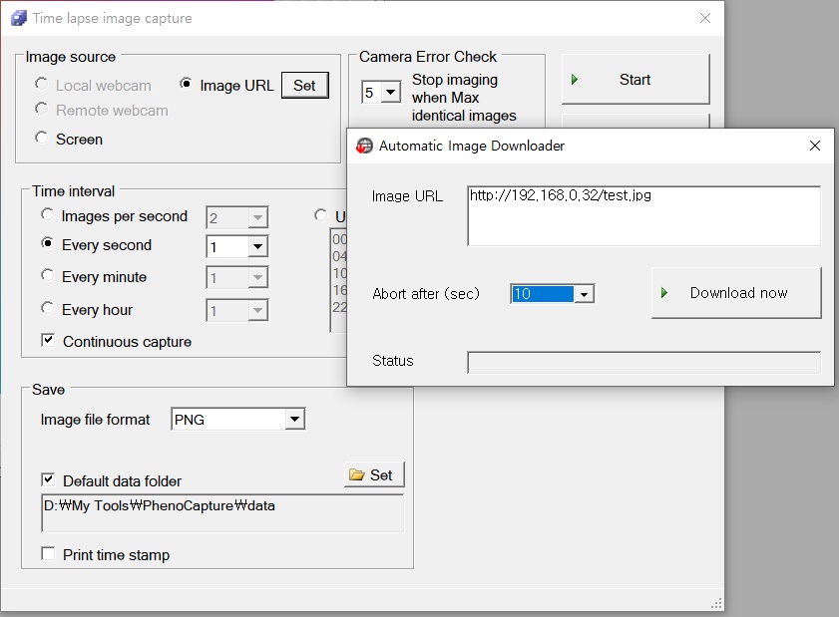Select Every minute interval option
This screenshot has height=617, width=839.
(x=48, y=276)
